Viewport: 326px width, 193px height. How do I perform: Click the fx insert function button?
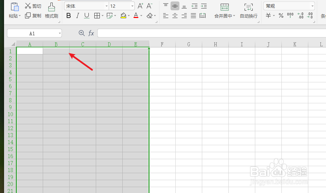(91, 33)
